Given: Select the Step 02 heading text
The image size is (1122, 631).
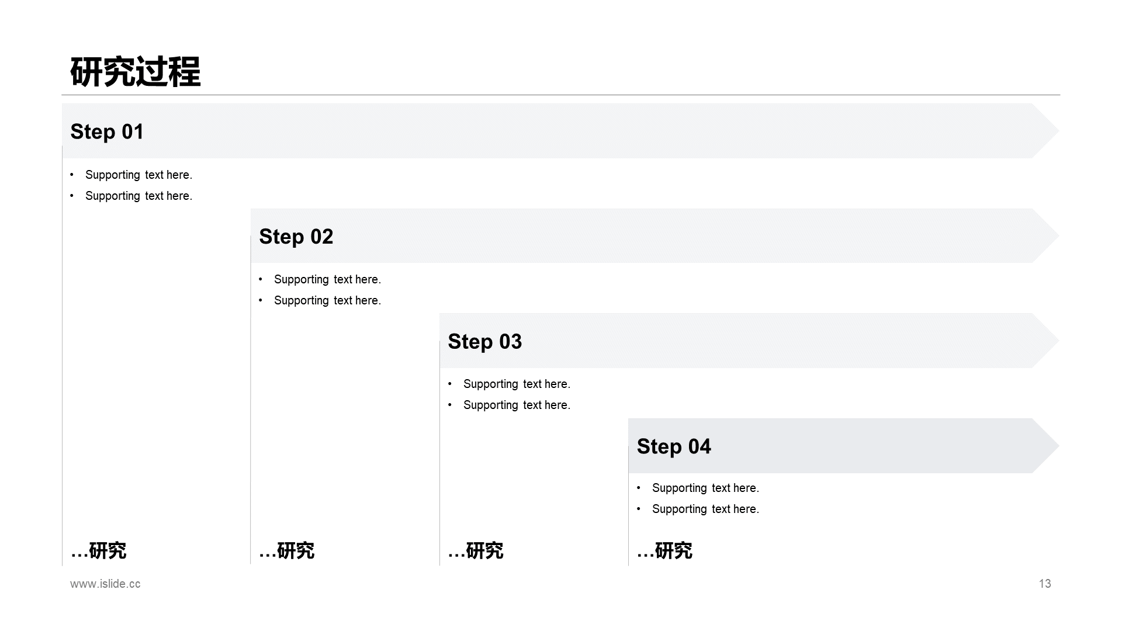Looking at the screenshot, I should 296,237.
